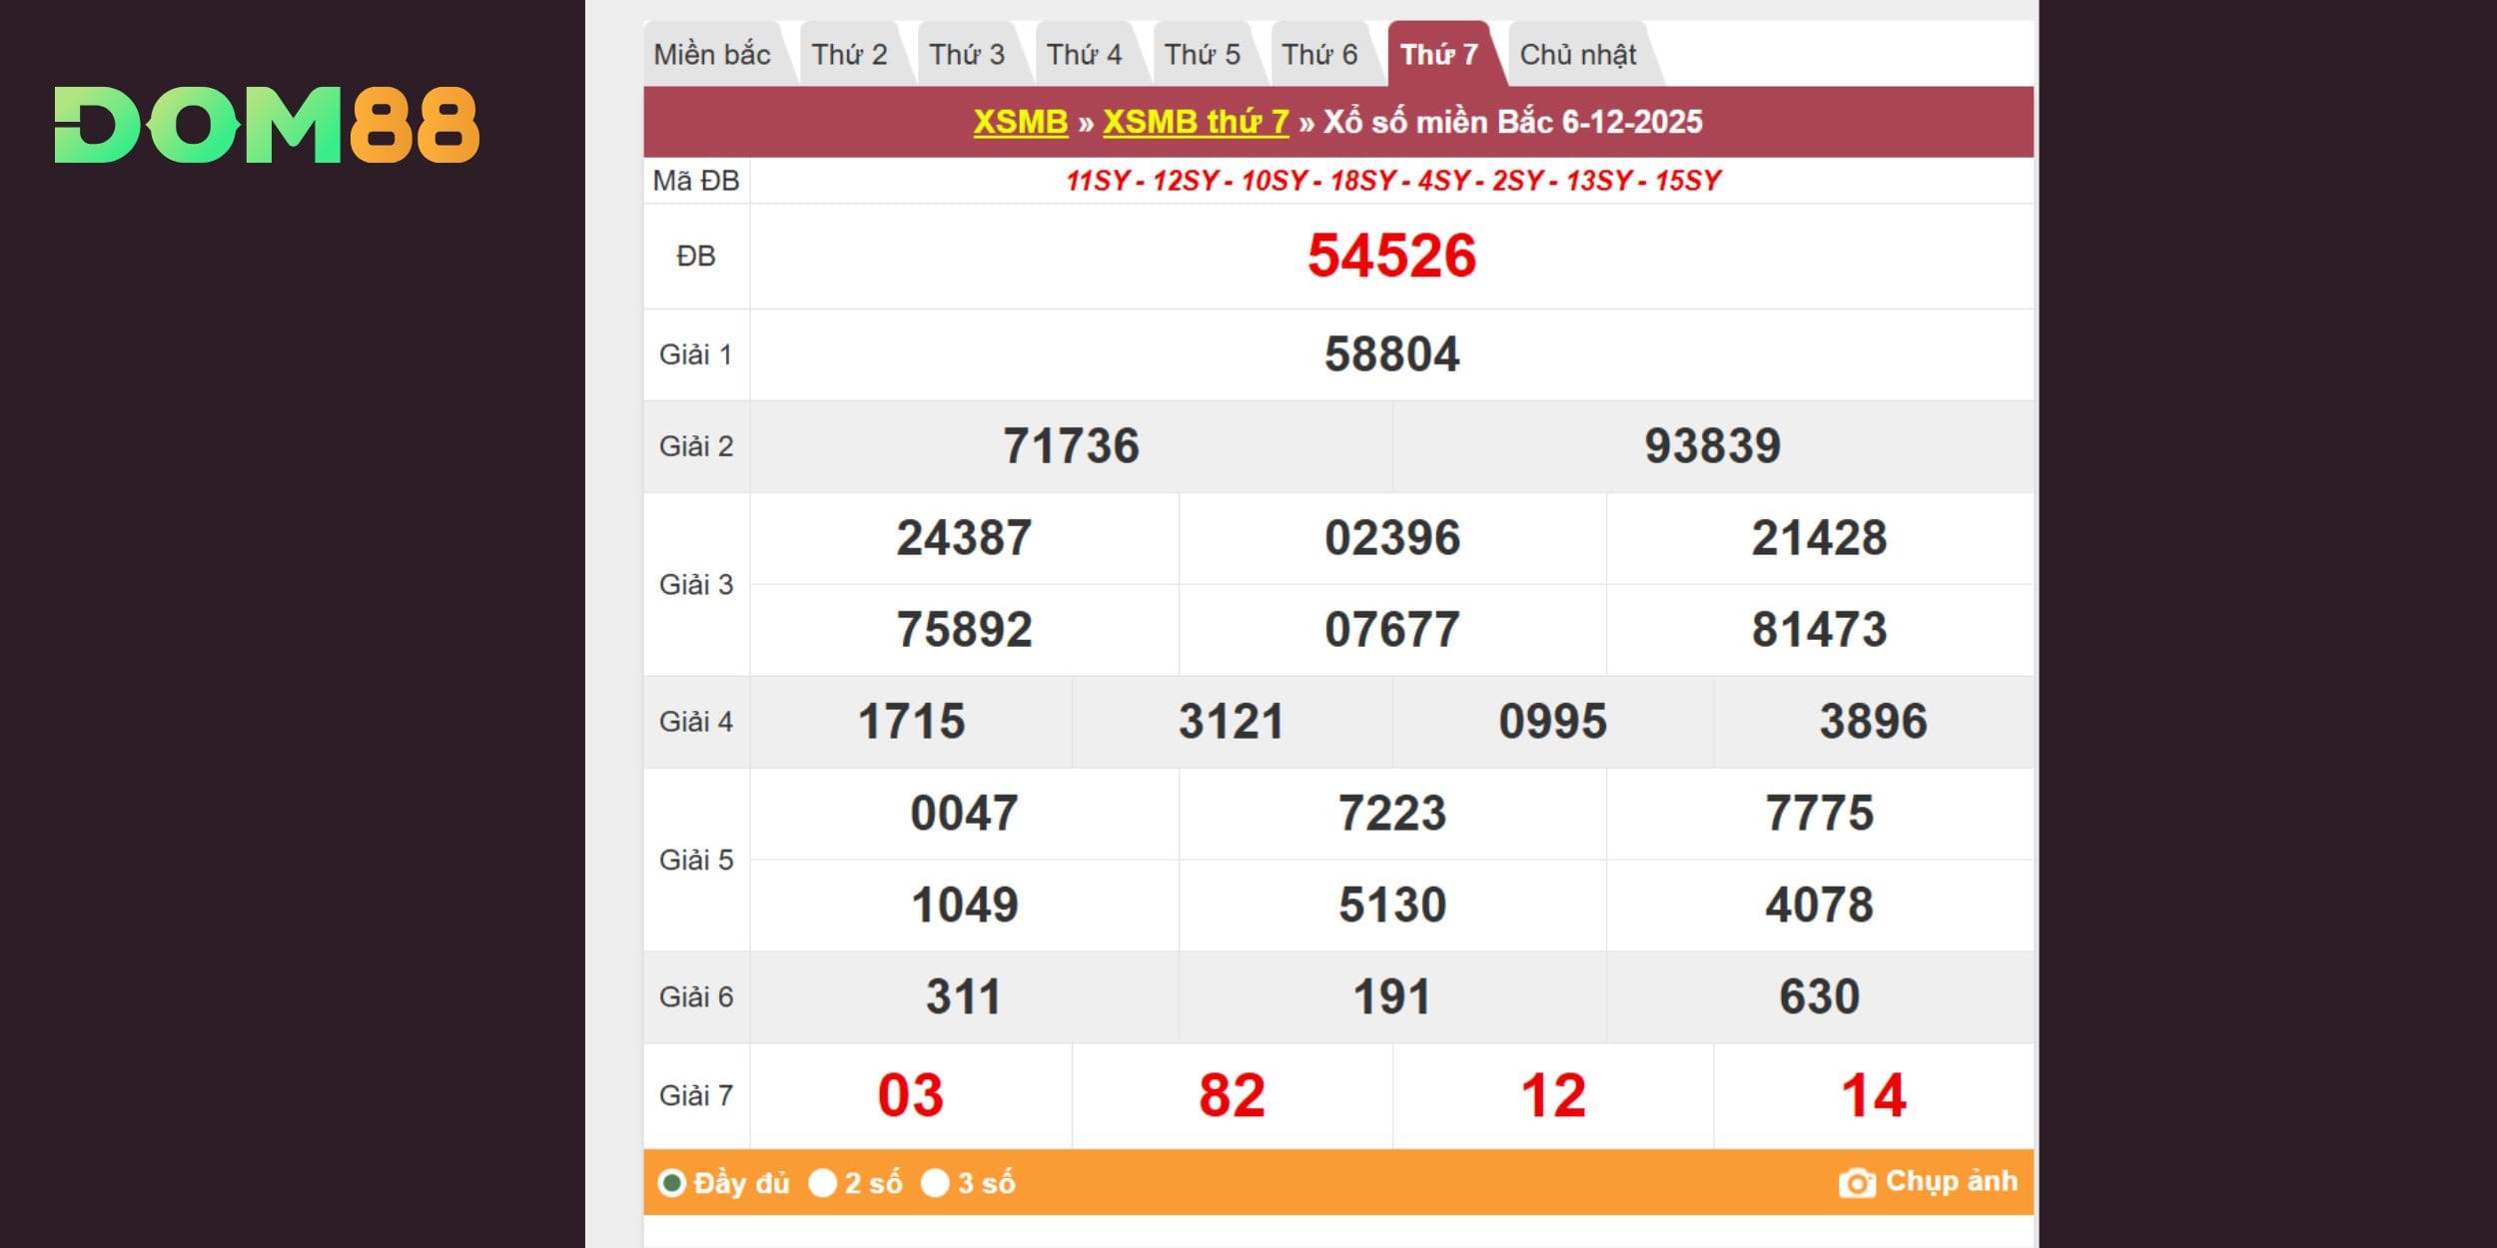The width and height of the screenshot is (2497, 1248).
Task: Select the Đầy đủ radio option
Action: point(672,1183)
